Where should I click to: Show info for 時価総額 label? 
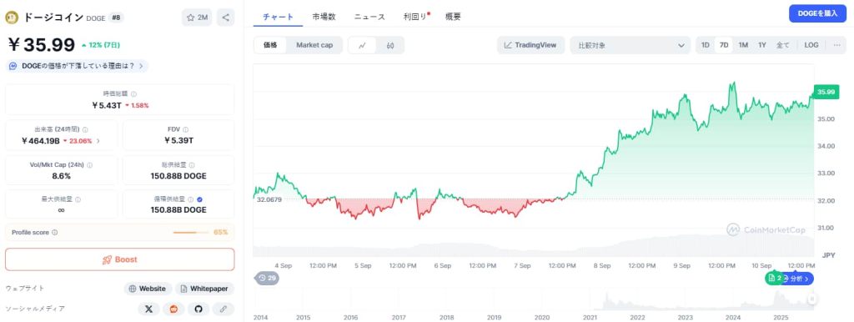[x=134, y=93]
